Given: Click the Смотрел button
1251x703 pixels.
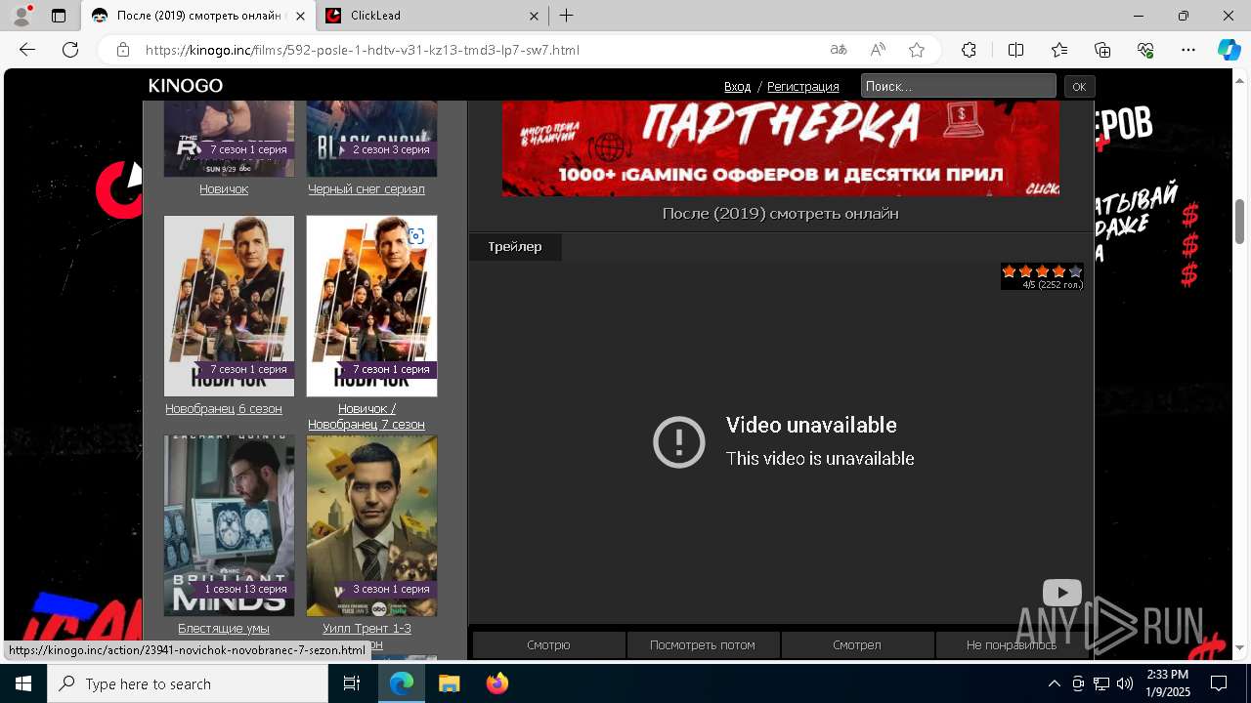Looking at the screenshot, I should (x=857, y=644).
